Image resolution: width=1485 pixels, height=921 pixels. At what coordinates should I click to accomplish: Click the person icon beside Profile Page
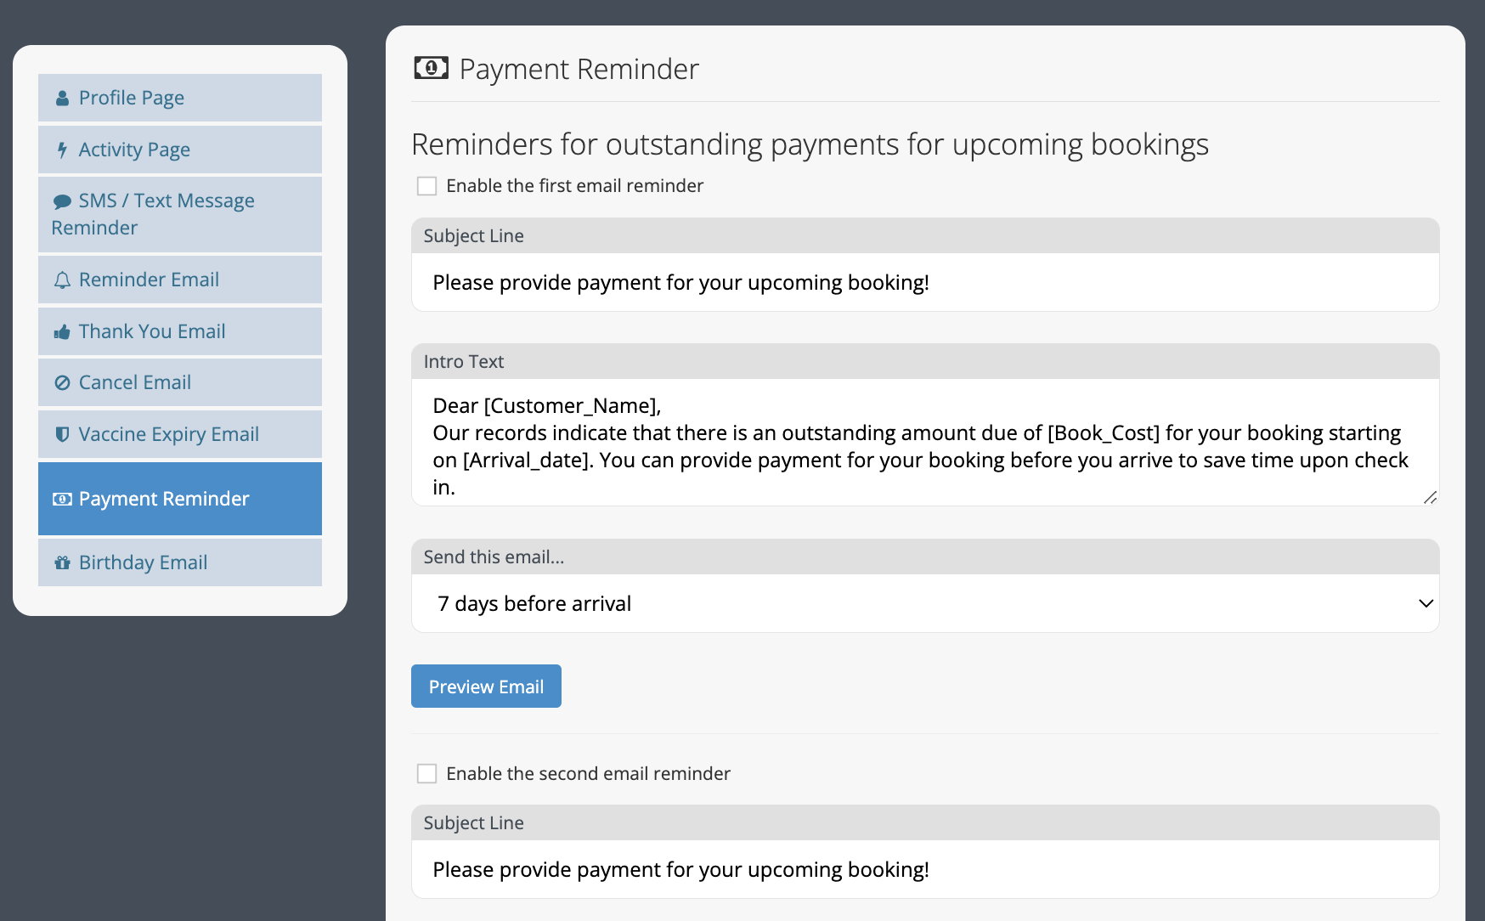(62, 99)
